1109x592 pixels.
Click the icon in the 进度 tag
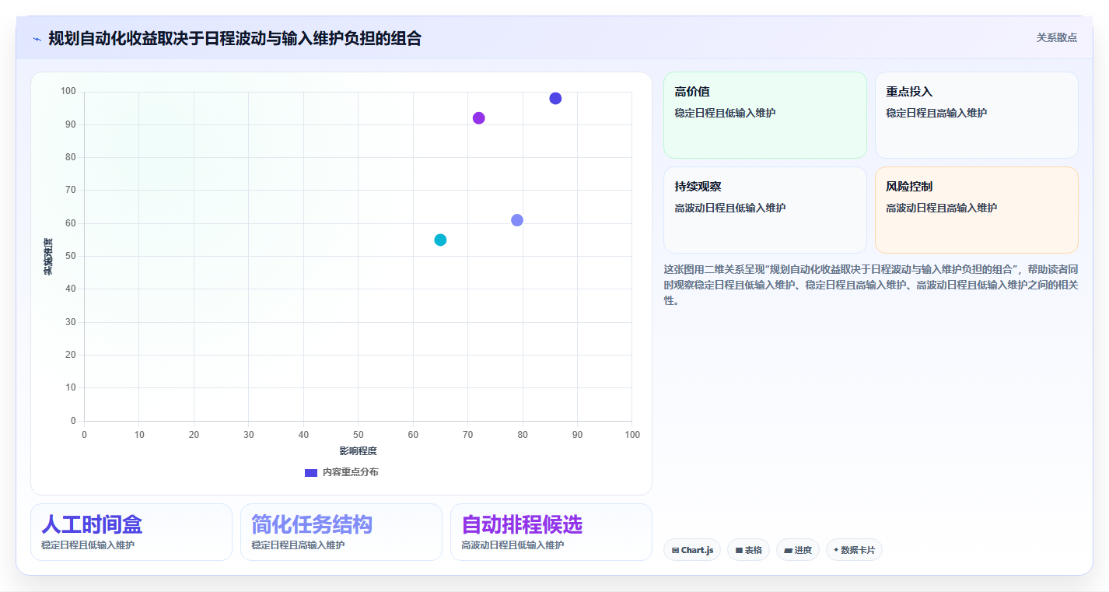coord(789,551)
